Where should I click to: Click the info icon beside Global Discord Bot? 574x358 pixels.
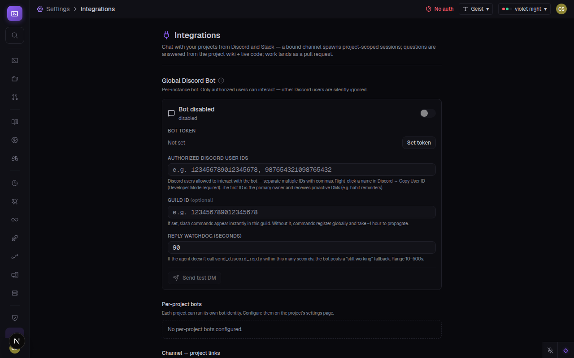[221, 81]
